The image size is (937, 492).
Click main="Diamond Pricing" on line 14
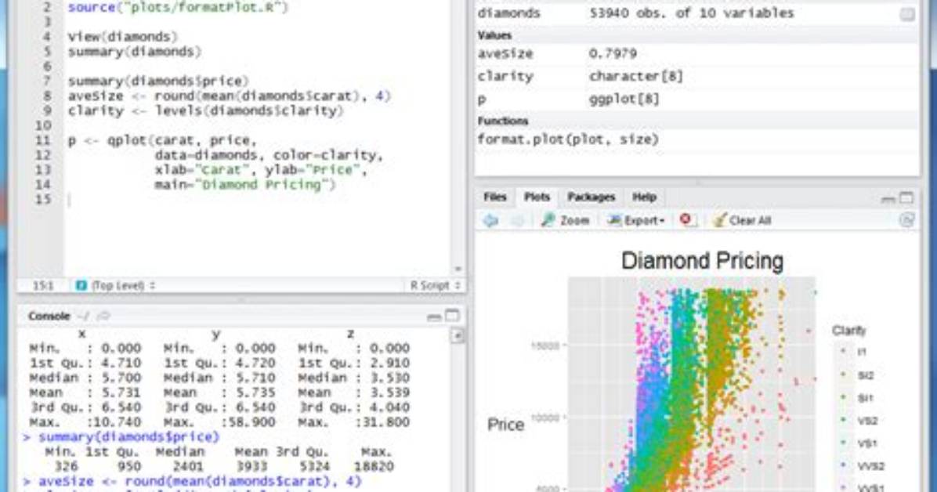[245, 185]
